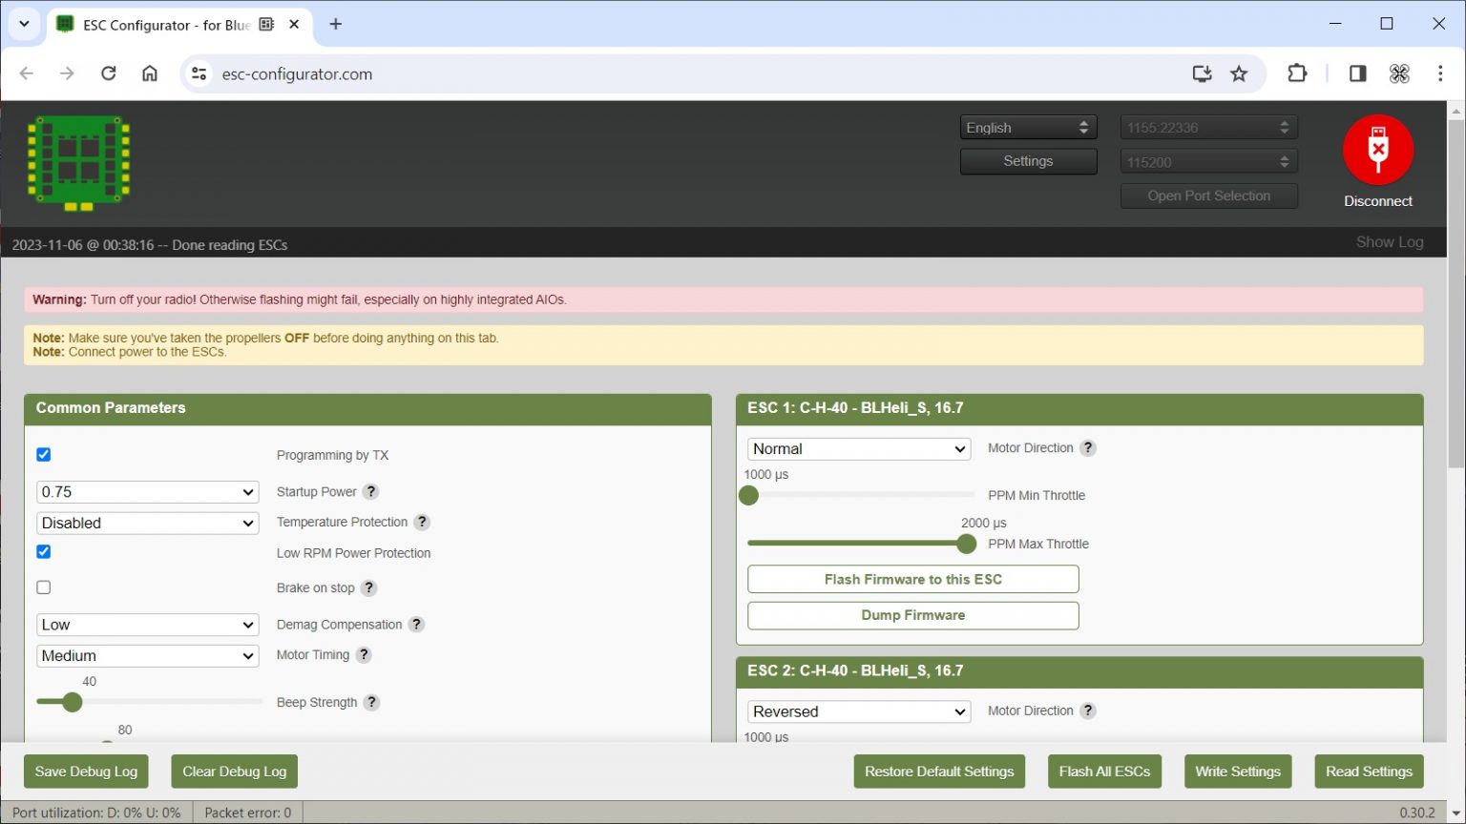
Task: Open tab search dropdown arrow
Action: tap(24, 24)
